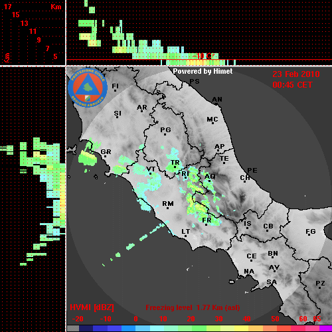Click the AP city label on the map
Screen dimensions: 332x332
pos(220,147)
